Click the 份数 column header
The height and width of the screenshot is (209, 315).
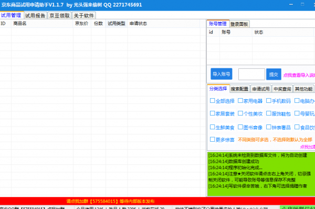99,24
